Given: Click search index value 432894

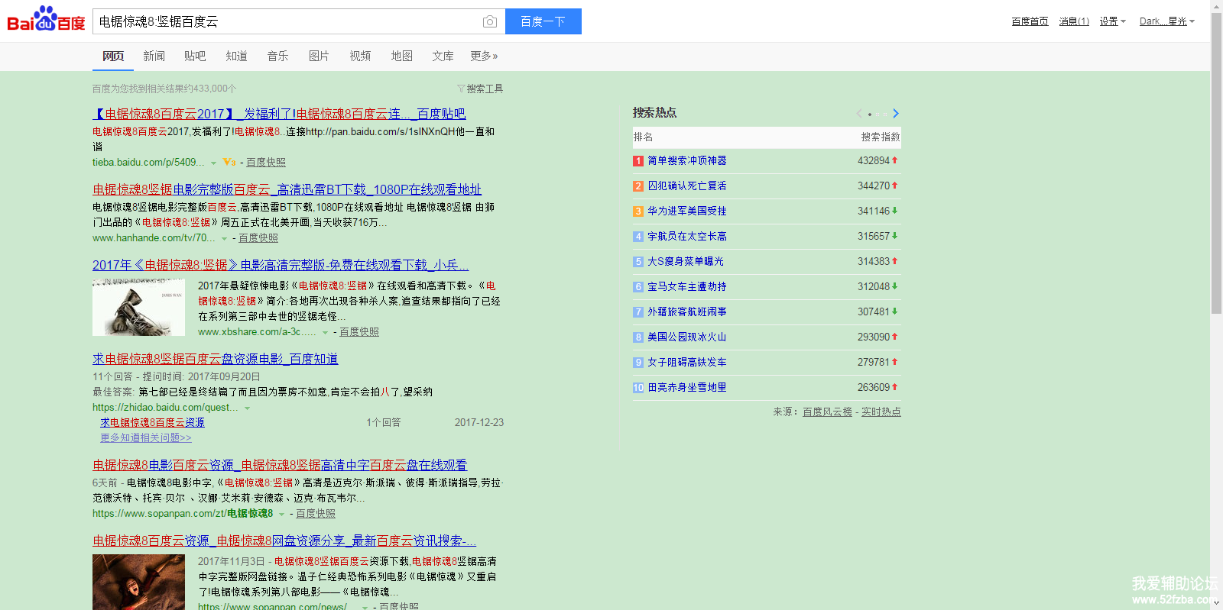Looking at the screenshot, I should 874,160.
